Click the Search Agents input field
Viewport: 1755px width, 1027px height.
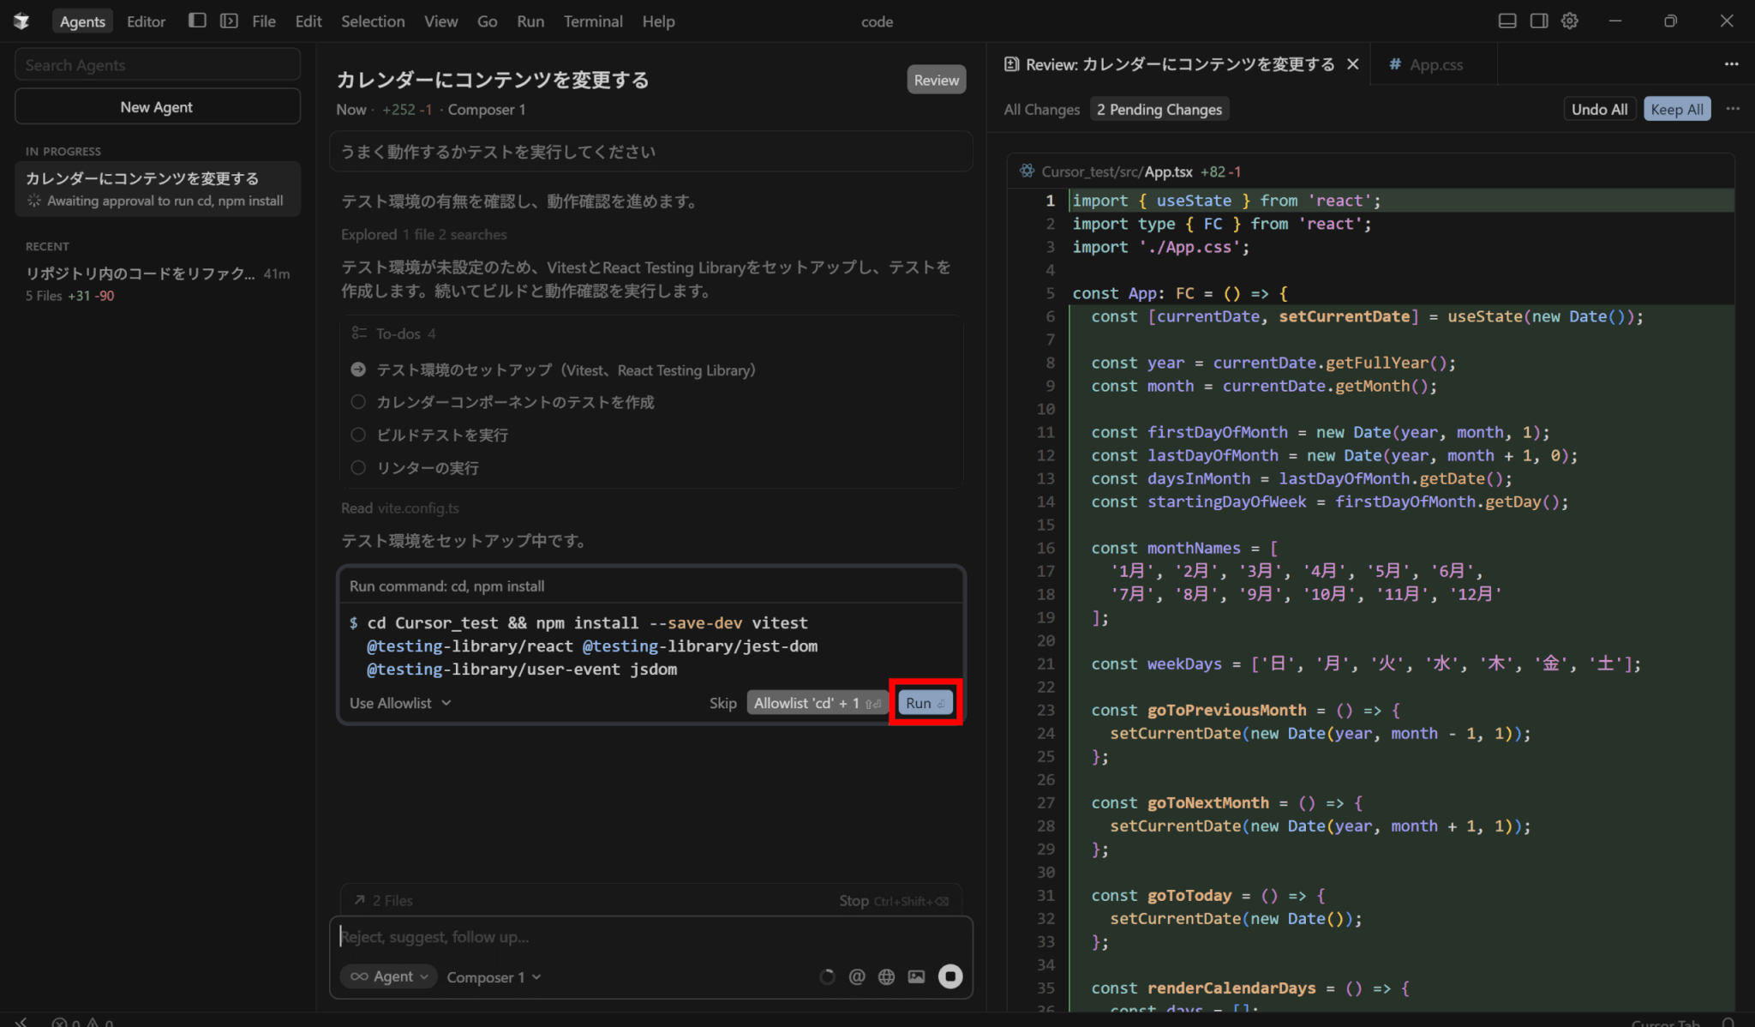coord(158,65)
